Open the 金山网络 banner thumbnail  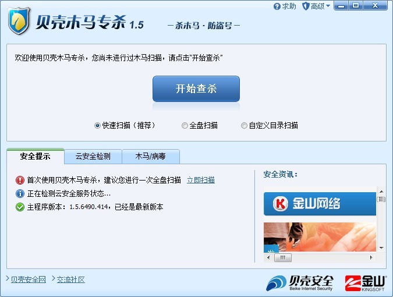click(x=320, y=203)
